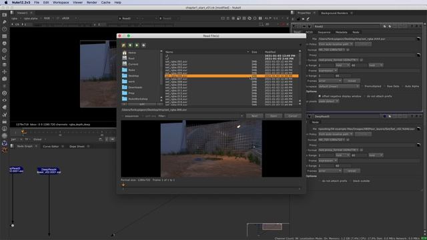
Task: Open Read2 format dropdown HD_720
Action: pyautogui.click(x=332, y=50)
